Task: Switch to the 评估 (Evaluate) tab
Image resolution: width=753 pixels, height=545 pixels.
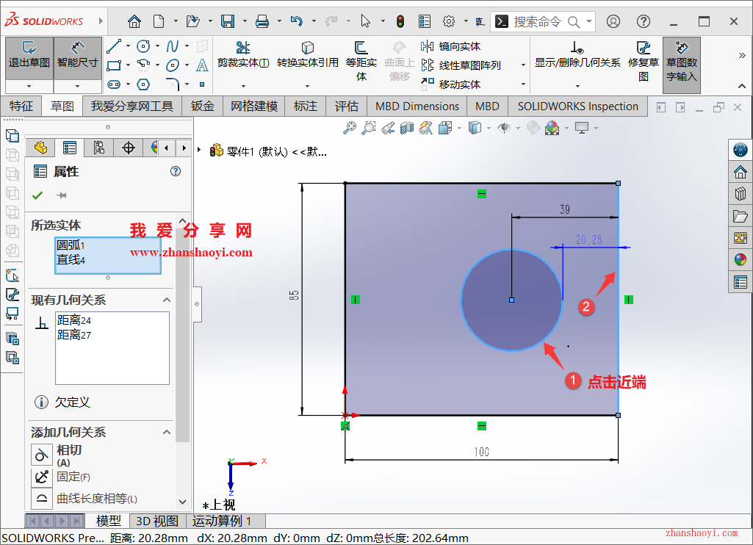Action: click(x=346, y=106)
